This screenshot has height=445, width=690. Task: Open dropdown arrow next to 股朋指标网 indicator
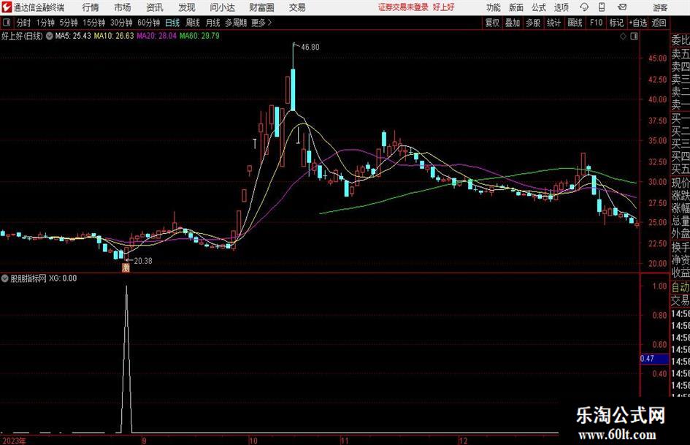[5, 278]
